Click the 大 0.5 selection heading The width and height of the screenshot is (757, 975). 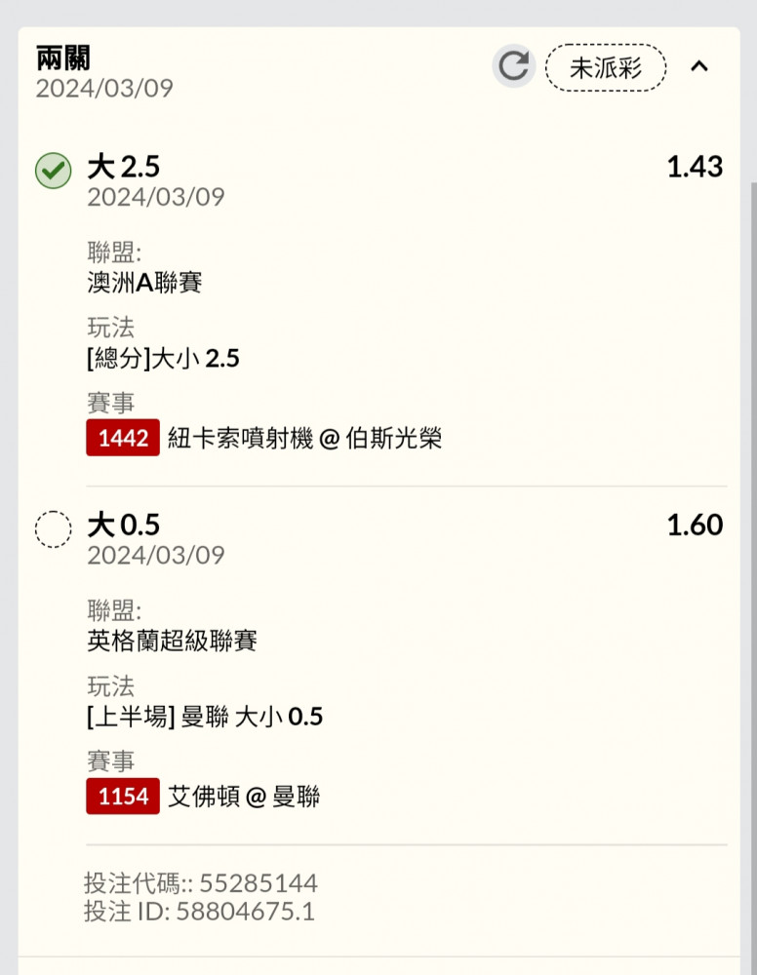[x=123, y=526]
